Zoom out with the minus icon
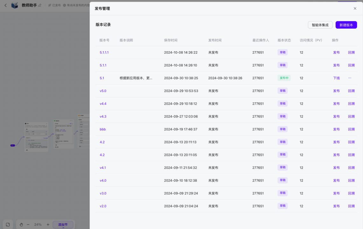Image resolution: width=363 pixels, height=229 pixels. pos(28,225)
